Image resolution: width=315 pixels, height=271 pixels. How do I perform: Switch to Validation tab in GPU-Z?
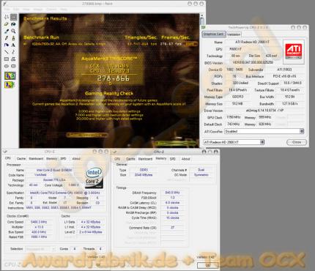tap(234, 34)
